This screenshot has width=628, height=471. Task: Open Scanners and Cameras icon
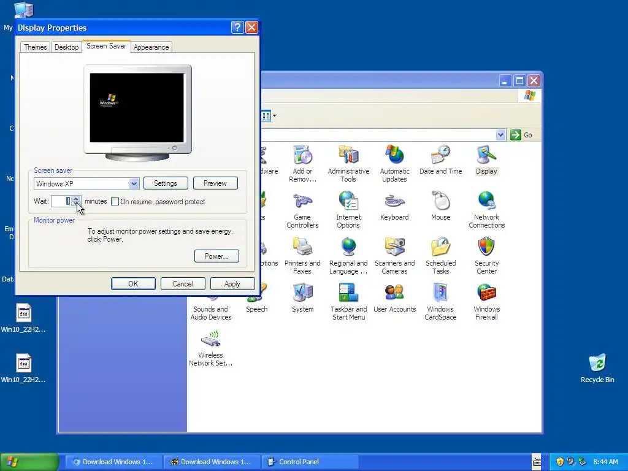(x=394, y=256)
